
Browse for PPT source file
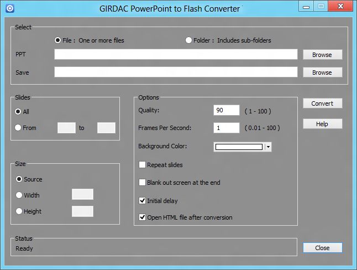coord(322,55)
